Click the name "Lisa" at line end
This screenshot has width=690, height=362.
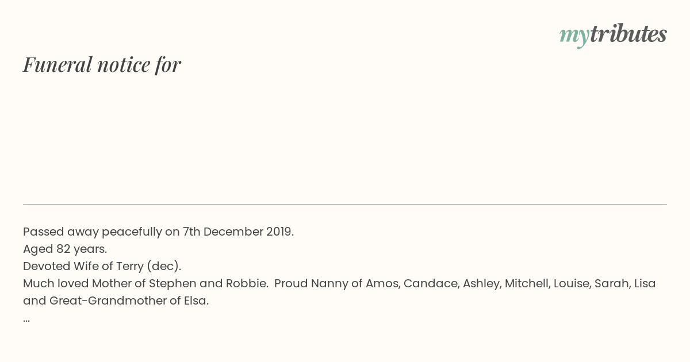click(645, 283)
